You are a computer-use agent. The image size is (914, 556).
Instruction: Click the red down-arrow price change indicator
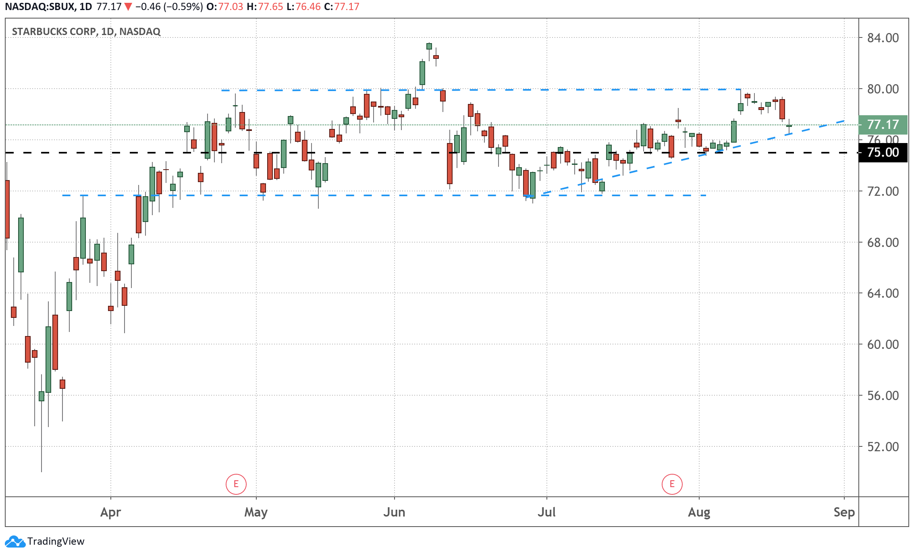(x=128, y=7)
